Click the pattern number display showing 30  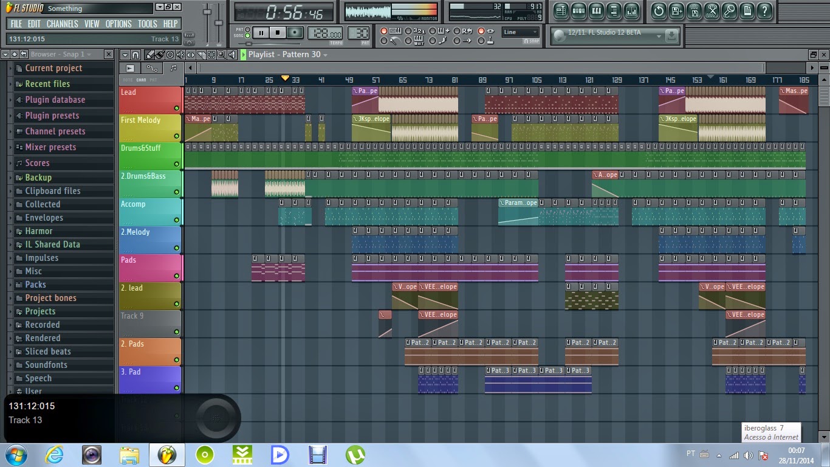(x=360, y=33)
